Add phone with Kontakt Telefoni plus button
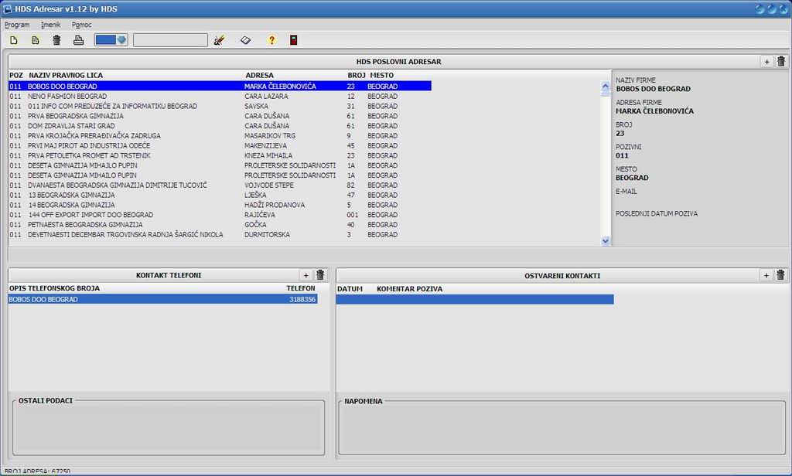Screen dimensions: 792x476 point(306,275)
